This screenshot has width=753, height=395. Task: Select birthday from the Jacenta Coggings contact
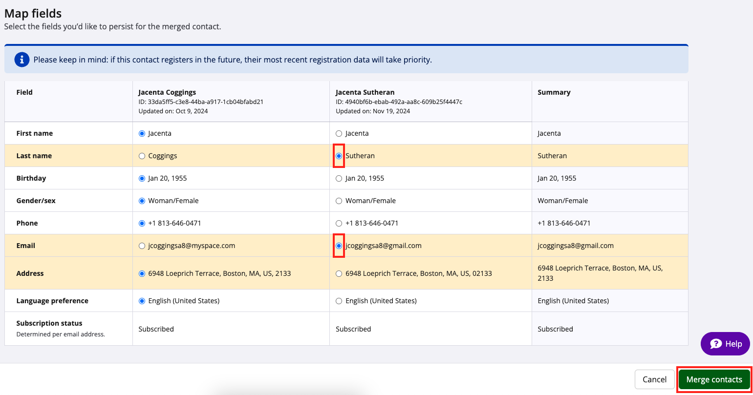coord(142,178)
